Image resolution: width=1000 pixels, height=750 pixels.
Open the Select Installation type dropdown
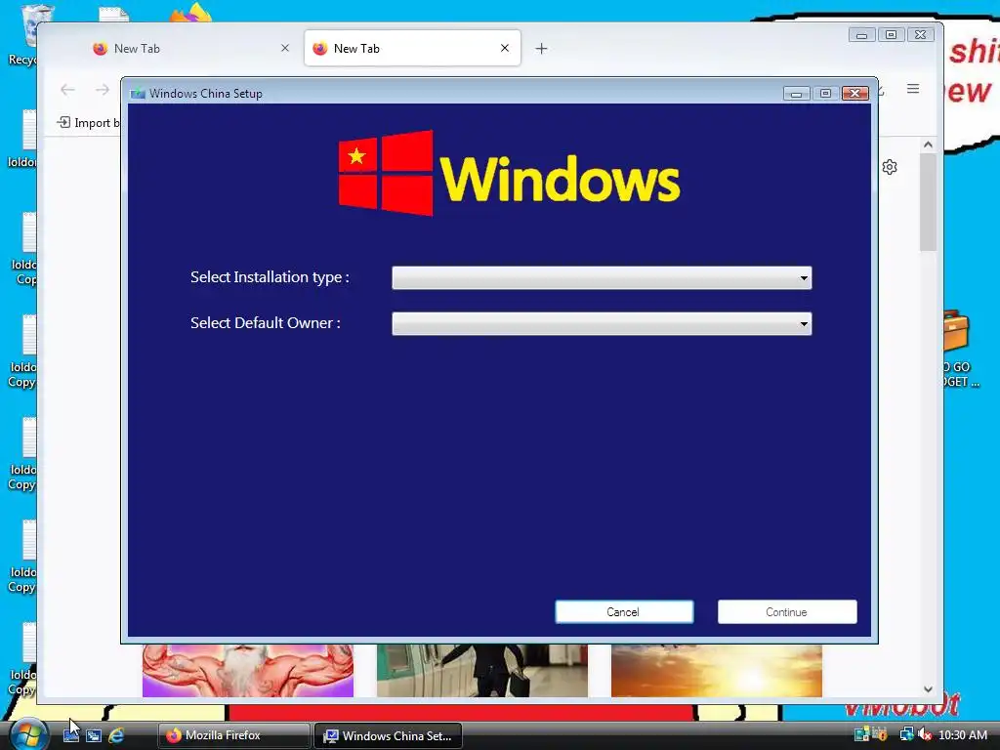click(602, 278)
